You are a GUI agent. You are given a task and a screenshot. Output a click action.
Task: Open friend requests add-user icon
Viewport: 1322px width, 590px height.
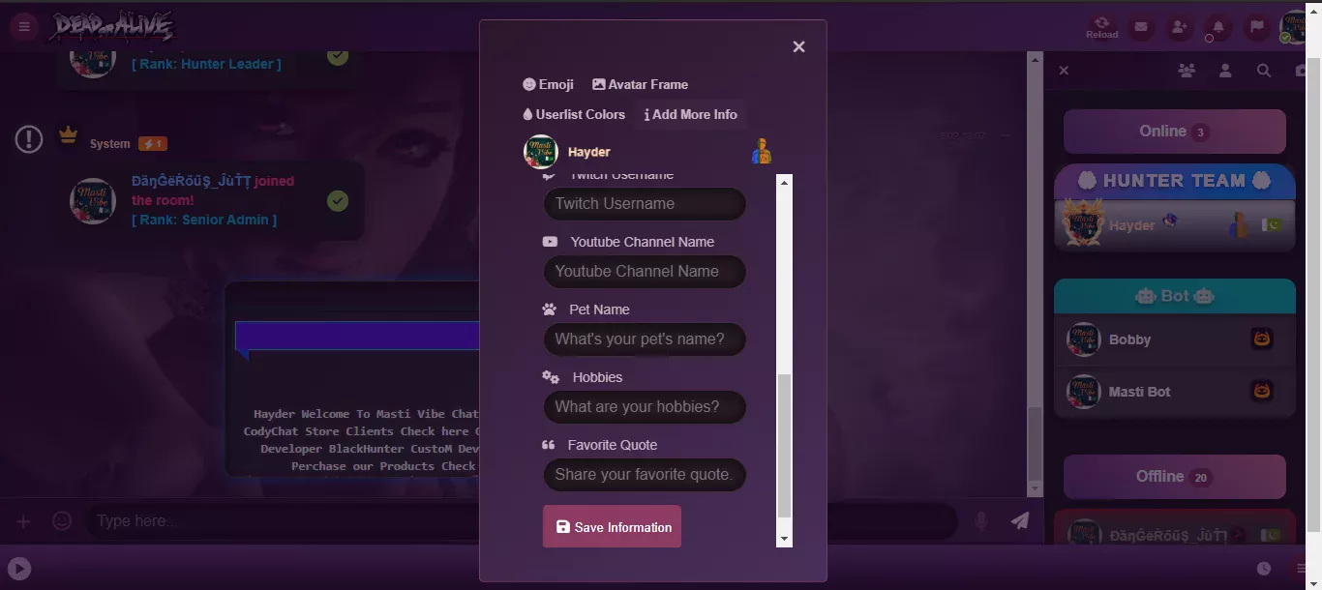tap(1179, 27)
